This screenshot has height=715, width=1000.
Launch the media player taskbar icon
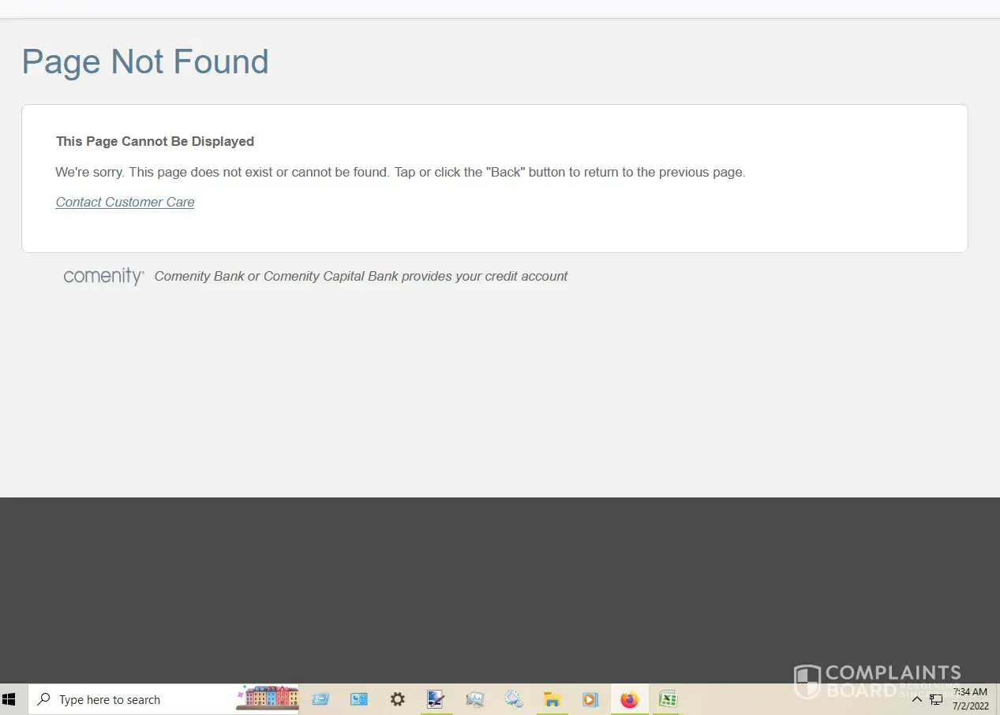[x=590, y=699]
